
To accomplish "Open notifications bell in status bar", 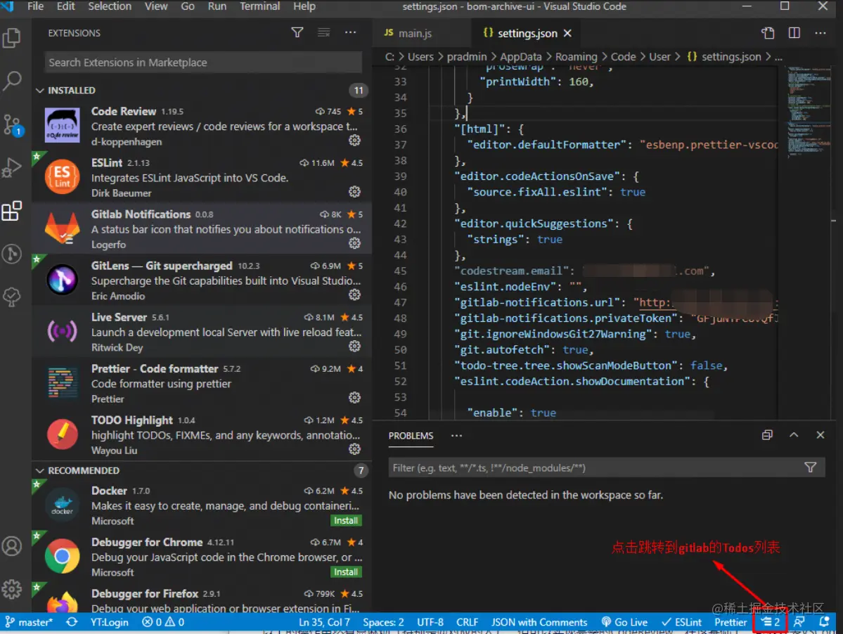I will pos(824,621).
